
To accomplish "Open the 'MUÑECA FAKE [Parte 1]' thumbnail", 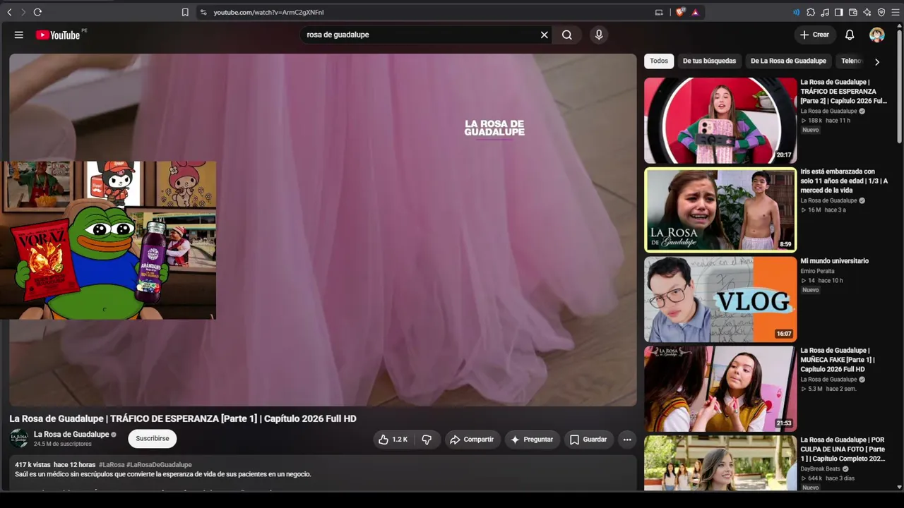I will (720, 389).
